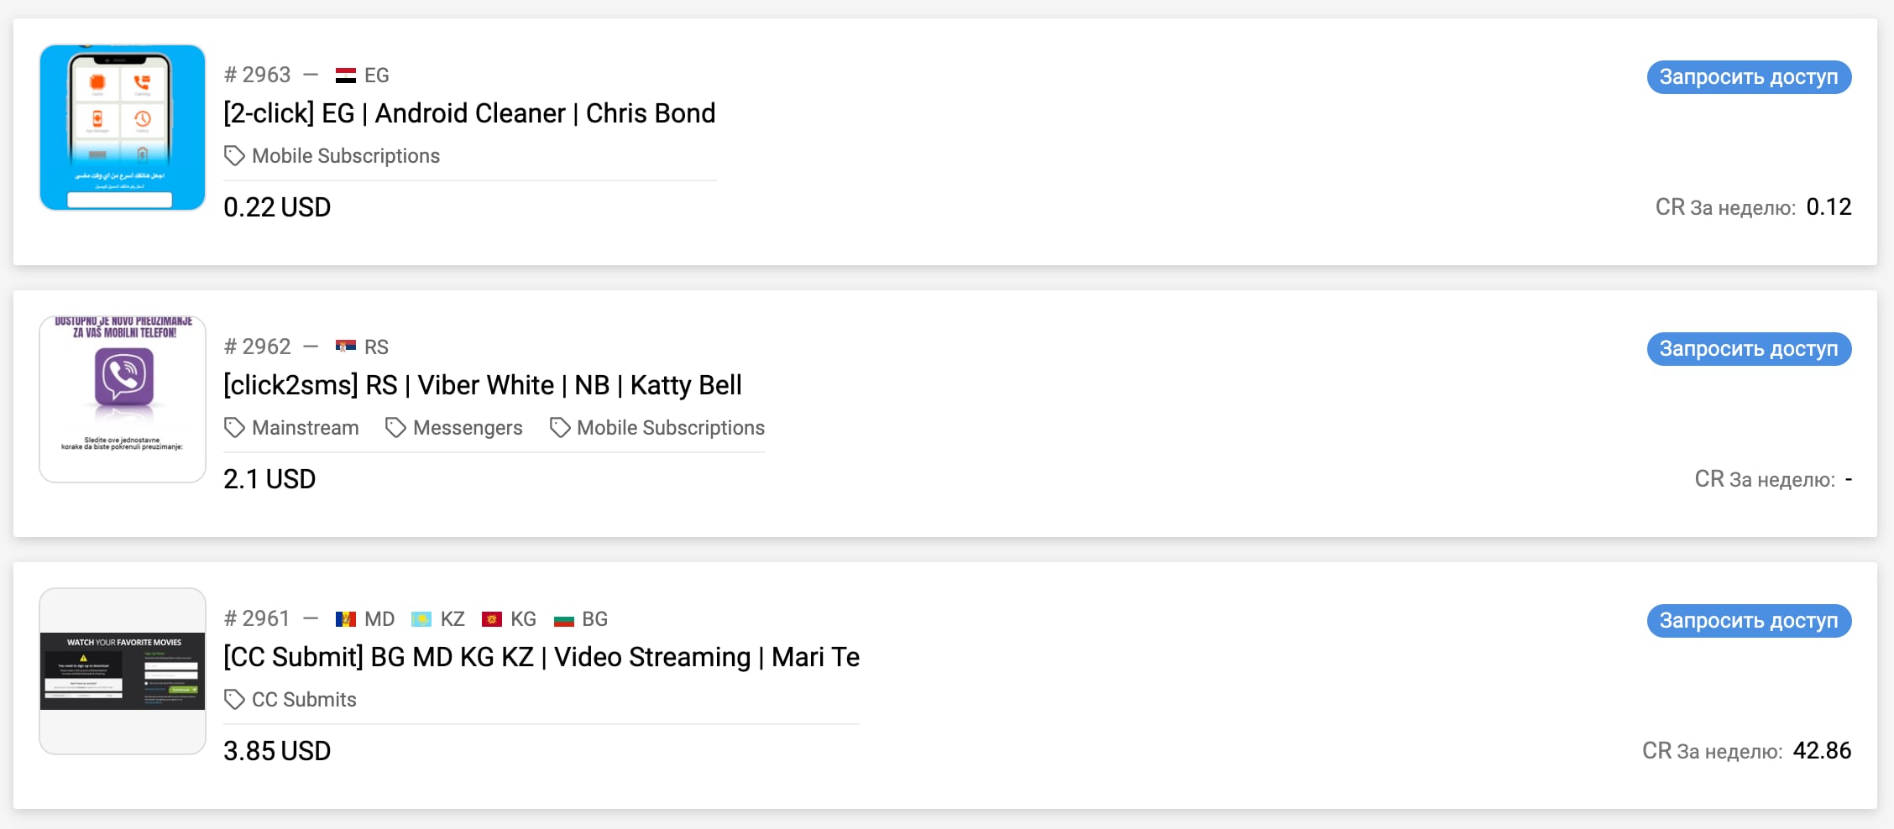Open the Watch Your Favorite Movies thumbnail
This screenshot has height=829, width=1894.
coord(123,671)
